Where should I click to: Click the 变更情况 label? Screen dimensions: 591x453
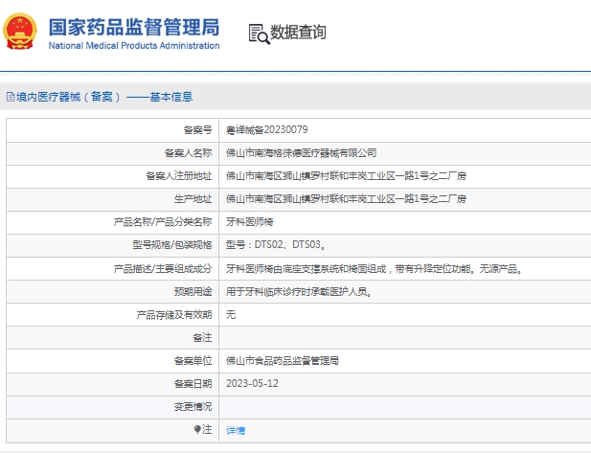pyautogui.click(x=193, y=407)
